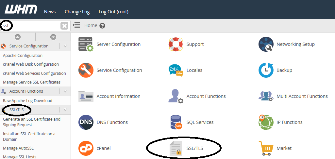335x159 pixels.
Task: Open cPanel Web Disk Configuration
Action: point(31,64)
